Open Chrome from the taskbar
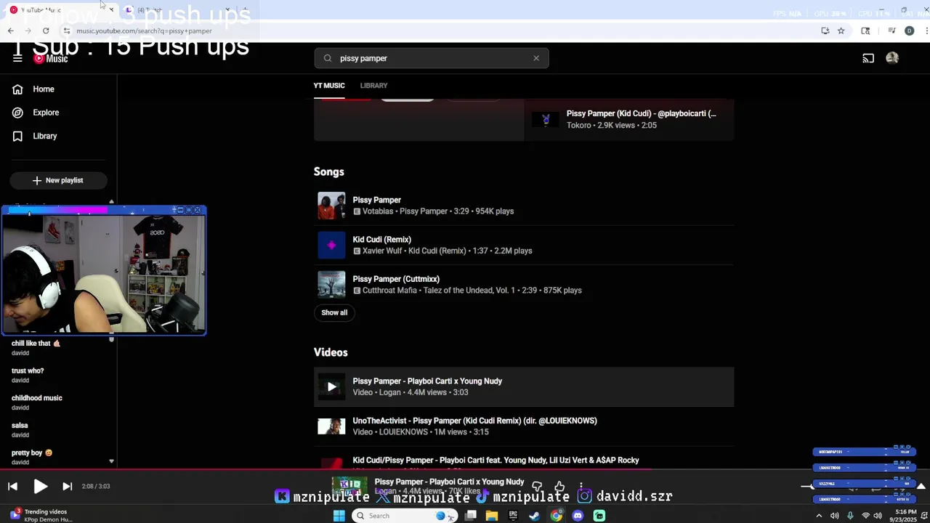 click(x=556, y=516)
